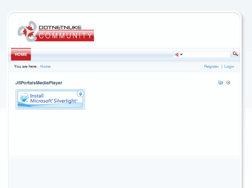Screen dimensions: 252x188
Task: Click the Install Microsoft Silverlight button
Action: tap(50, 99)
